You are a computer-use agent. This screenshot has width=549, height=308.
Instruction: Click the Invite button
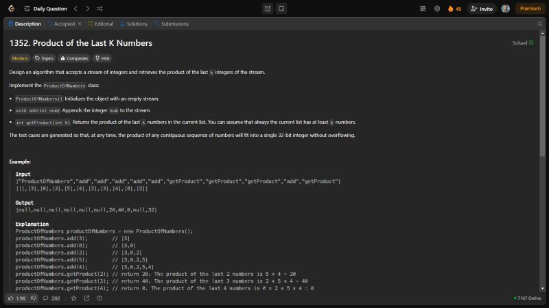[482, 9]
